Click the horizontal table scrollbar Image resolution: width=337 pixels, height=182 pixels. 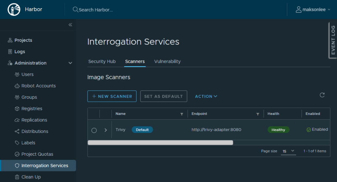[x=160, y=143]
